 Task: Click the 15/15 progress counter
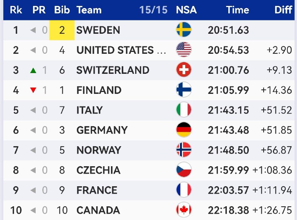153,10
